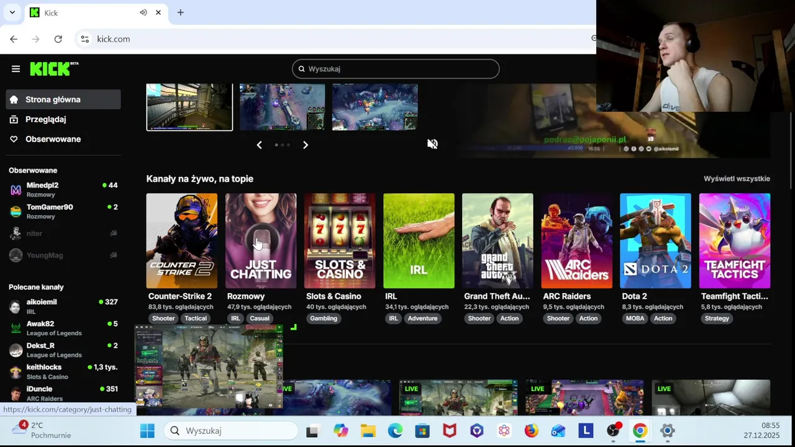
Task: Open a new browser tab
Action: click(180, 12)
